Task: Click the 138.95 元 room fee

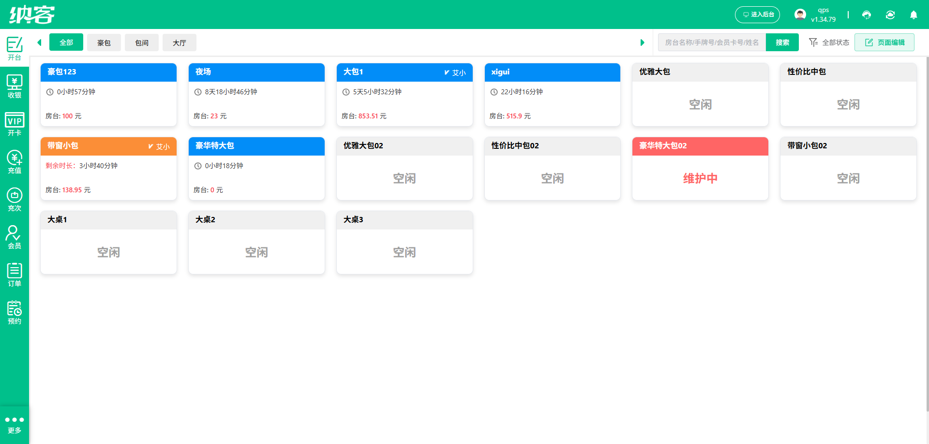Action: coord(76,190)
